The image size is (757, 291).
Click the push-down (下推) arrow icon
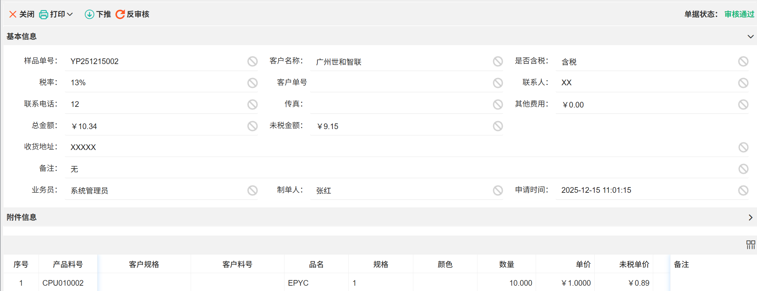[89, 14]
